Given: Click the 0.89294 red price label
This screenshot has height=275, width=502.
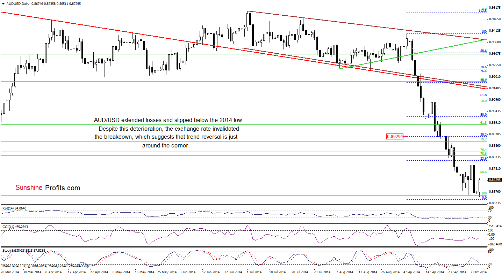Looking at the screenshot, I should [395, 137].
